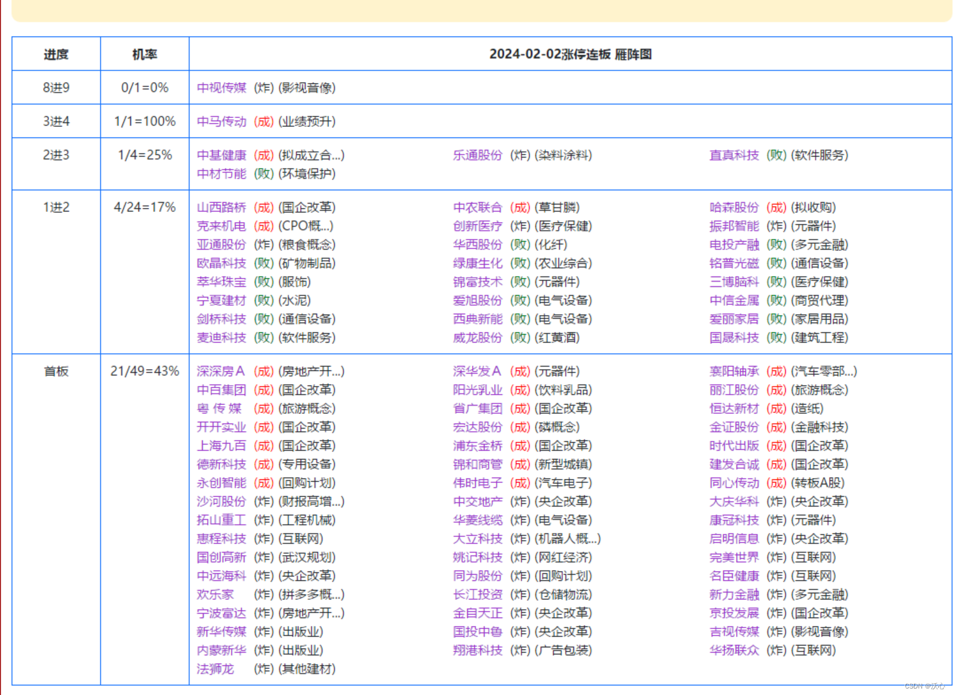The width and height of the screenshot is (954, 695).
Task: Click the 中马传动 stock name
Action: pyautogui.click(x=222, y=122)
